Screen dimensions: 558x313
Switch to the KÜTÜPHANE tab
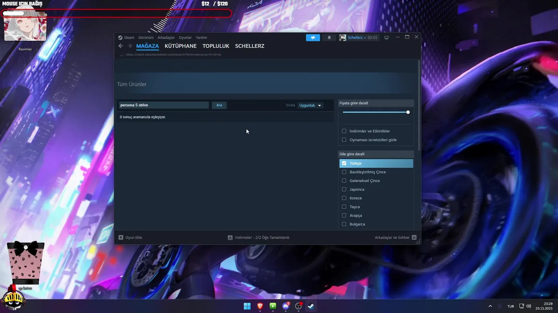point(180,46)
